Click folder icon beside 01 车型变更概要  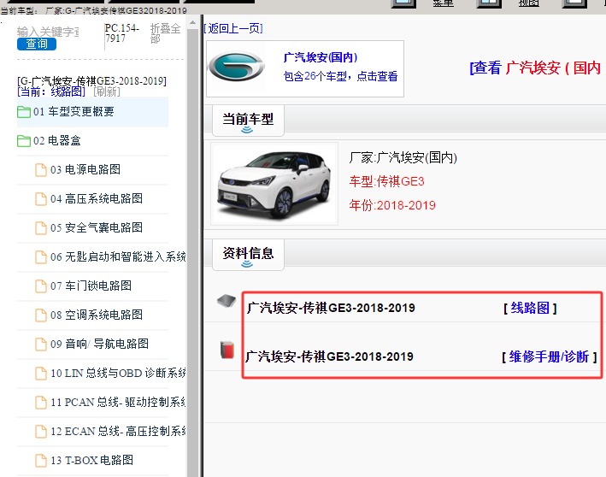(24, 112)
